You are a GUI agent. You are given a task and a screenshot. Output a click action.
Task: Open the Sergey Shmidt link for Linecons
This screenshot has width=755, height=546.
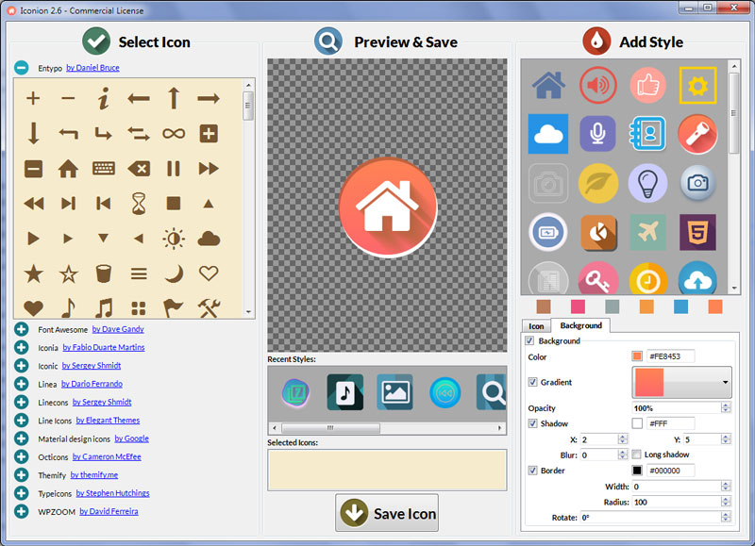click(101, 402)
